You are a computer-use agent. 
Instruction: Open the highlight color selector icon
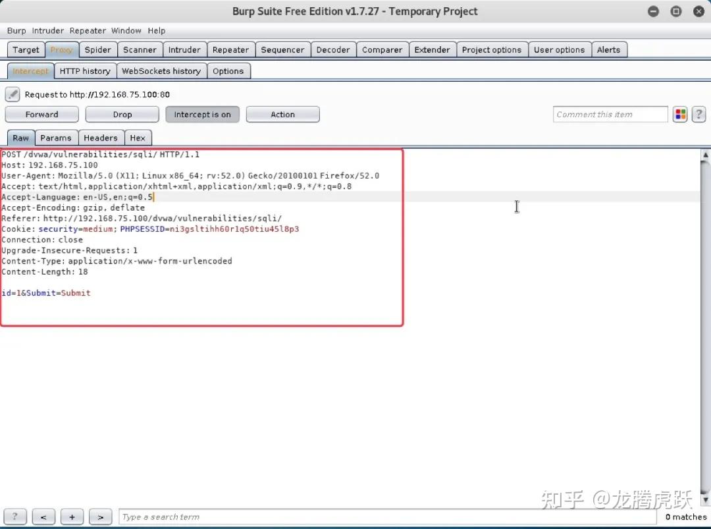[x=680, y=114]
